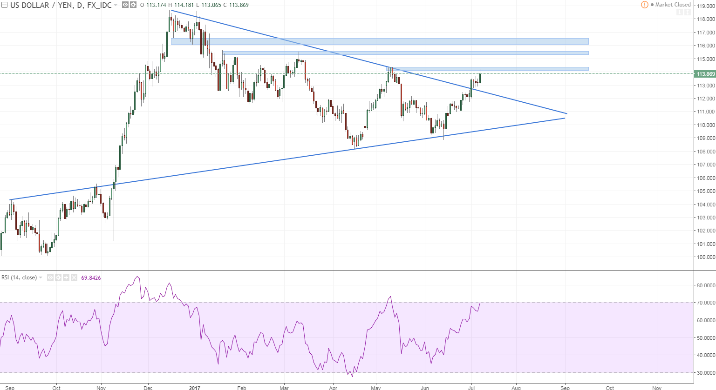Click the RSI 50.0000 scale label
This screenshot has height=390, width=716.
pyautogui.click(x=706, y=338)
